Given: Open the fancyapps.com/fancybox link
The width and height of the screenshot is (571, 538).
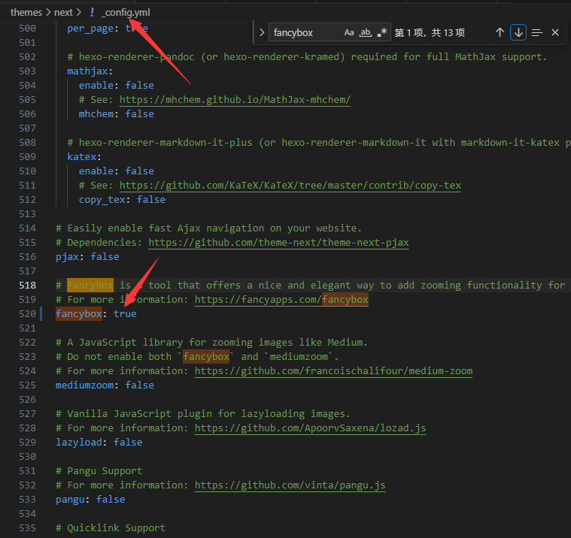Looking at the screenshot, I should point(281,300).
